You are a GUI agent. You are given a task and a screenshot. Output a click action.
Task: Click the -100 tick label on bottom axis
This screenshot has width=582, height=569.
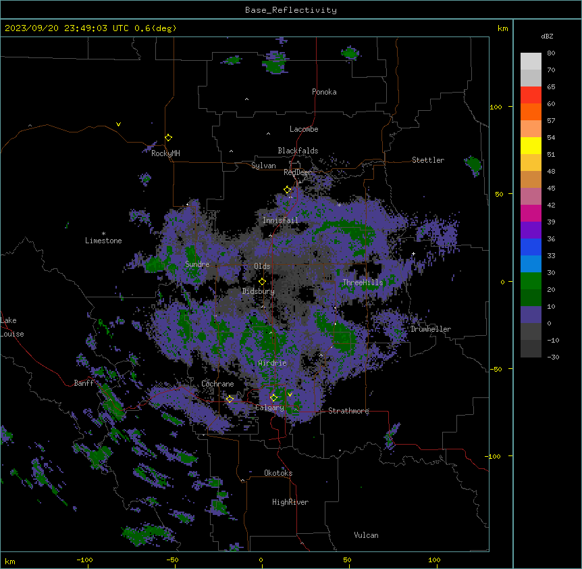pos(84,560)
